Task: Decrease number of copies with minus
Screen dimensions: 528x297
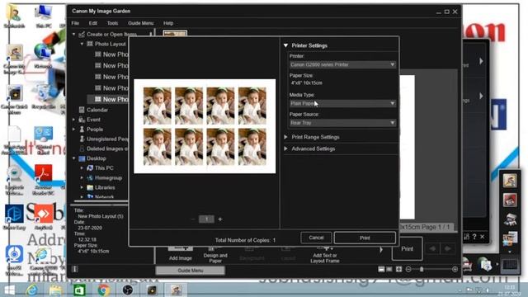Action: (193, 219)
